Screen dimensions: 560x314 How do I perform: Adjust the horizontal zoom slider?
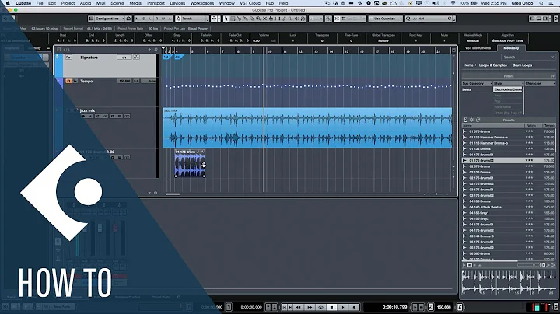(x=436, y=194)
